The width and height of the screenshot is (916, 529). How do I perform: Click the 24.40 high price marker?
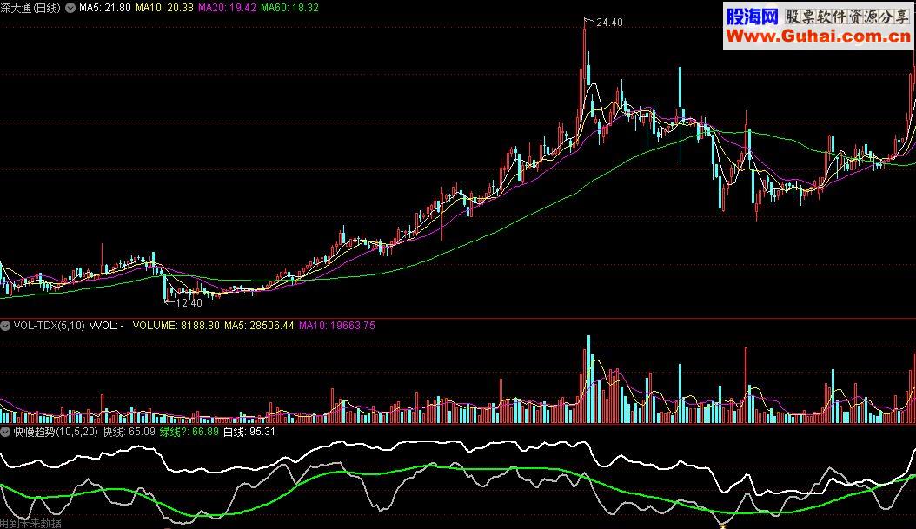click(609, 23)
